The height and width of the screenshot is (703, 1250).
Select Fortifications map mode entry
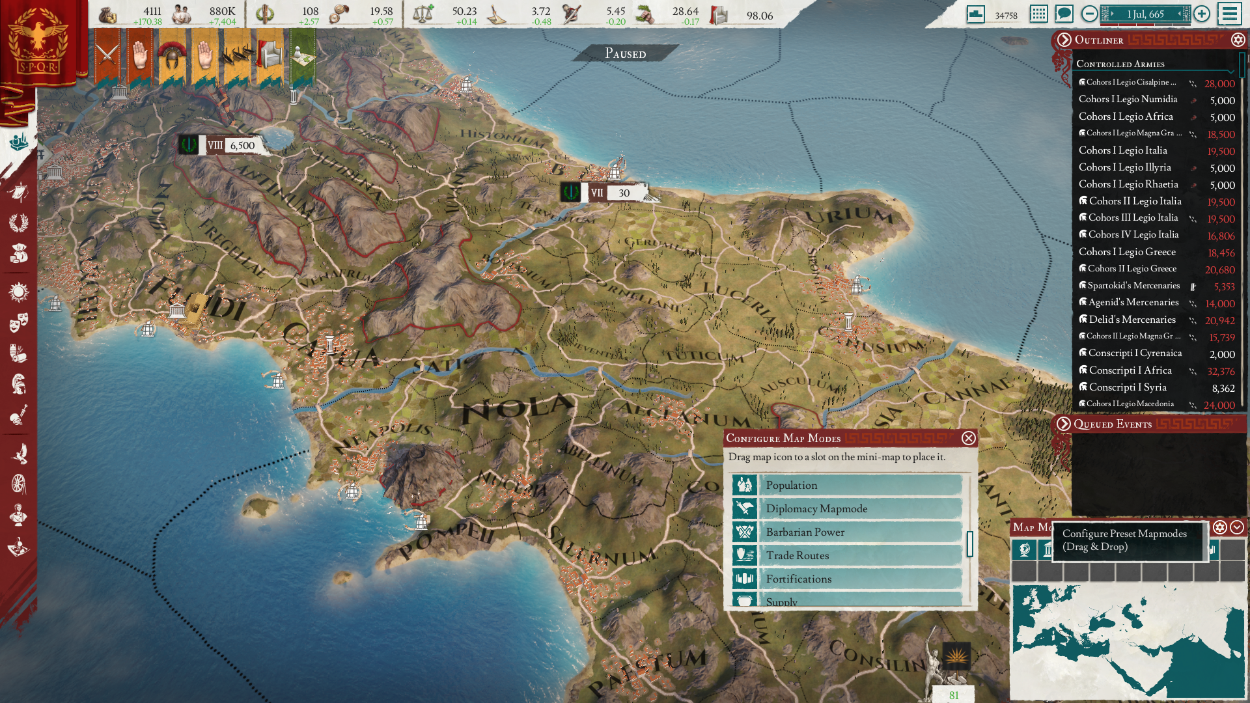[x=848, y=579]
